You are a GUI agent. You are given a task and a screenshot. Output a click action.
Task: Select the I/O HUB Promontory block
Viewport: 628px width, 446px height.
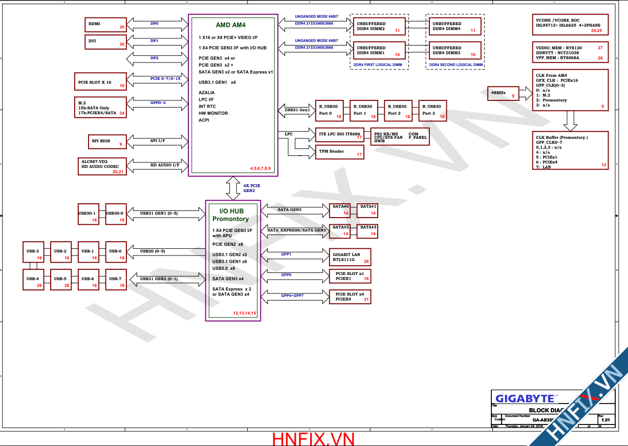point(233,261)
